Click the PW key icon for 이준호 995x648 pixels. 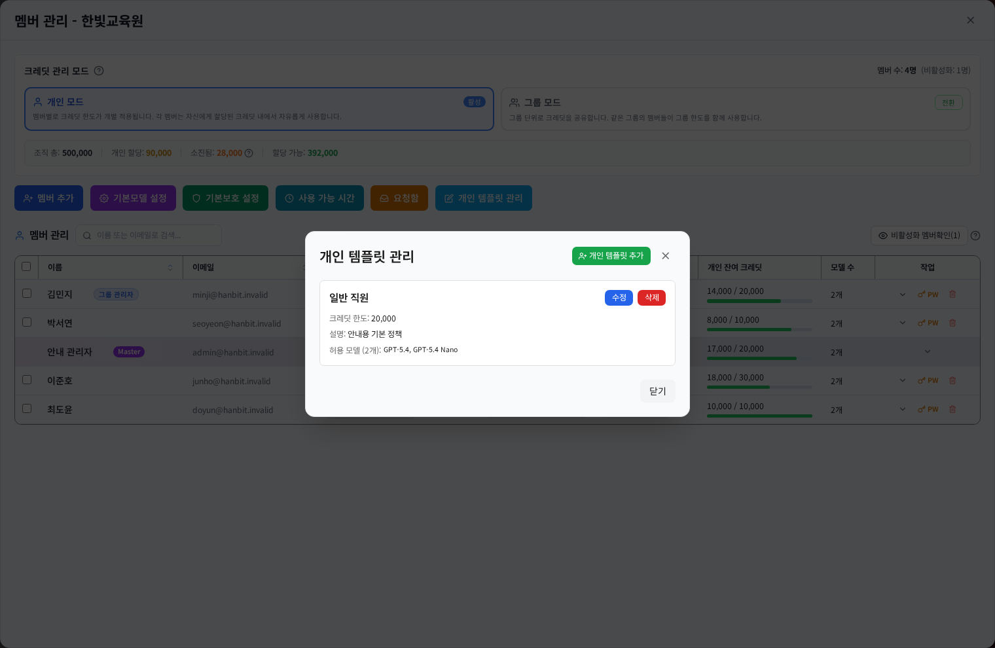(x=928, y=381)
